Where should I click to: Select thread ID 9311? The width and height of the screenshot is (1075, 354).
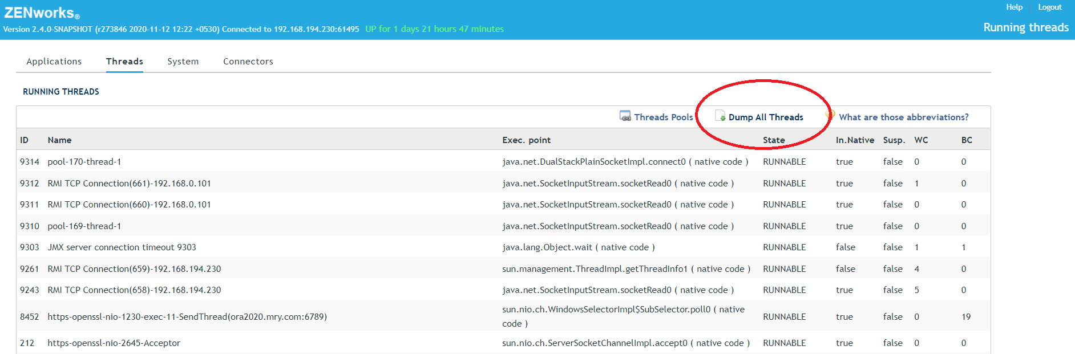pos(30,205)
